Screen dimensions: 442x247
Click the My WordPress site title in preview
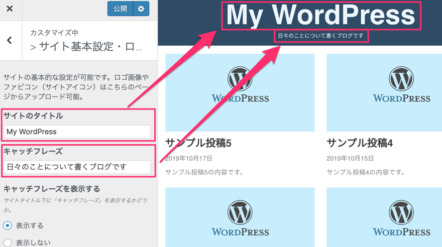coord(321,16)
